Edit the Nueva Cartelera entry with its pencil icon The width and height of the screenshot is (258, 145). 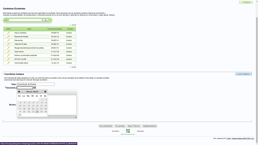(x=8, y=33)
